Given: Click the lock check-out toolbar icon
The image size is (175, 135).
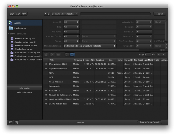Looking at the screenshot, I should [46, 55].
